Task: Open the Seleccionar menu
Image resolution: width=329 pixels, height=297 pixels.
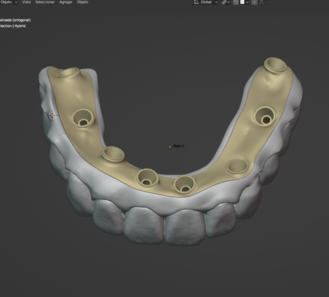Action: [45, 2]
